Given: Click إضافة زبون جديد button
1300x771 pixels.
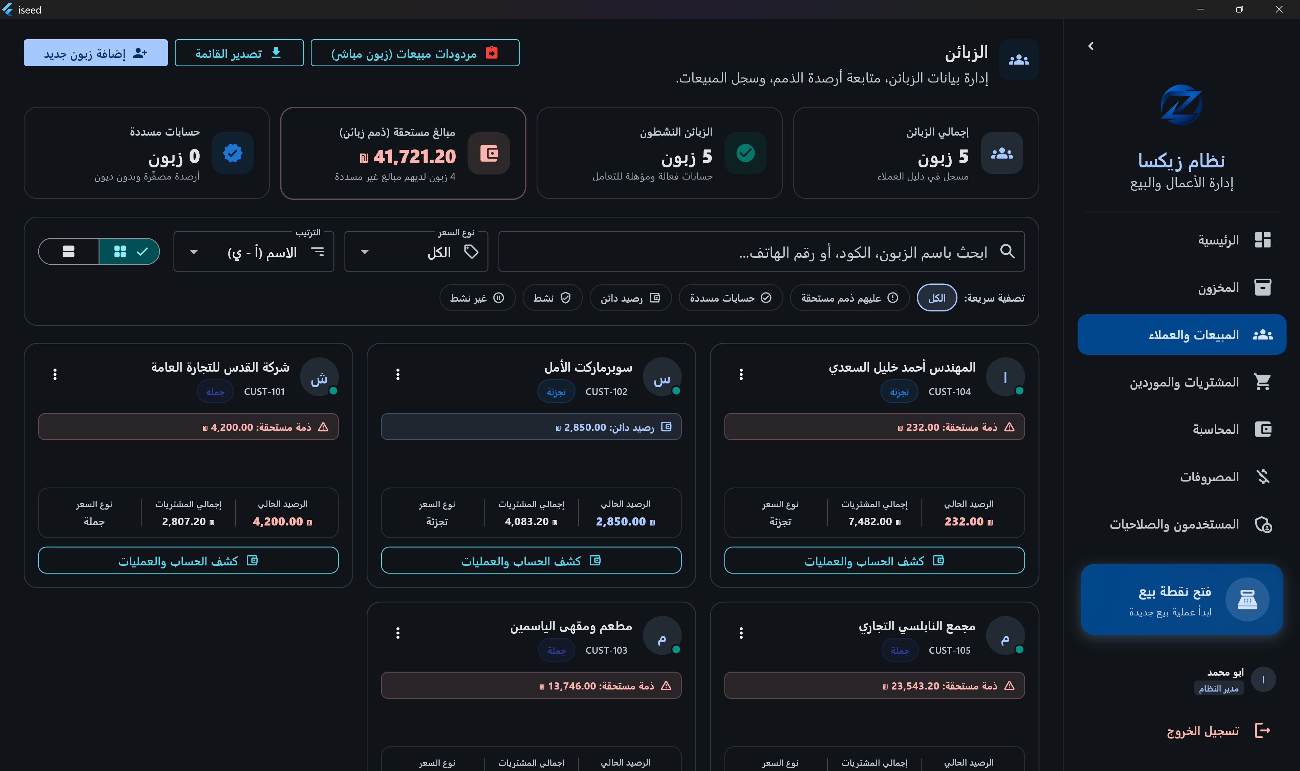Looking at the screenshot, I should [96, 53].
